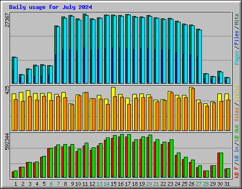Click day 10 on the x-axis
Viewport: 242px width, 189px height.
78,184
